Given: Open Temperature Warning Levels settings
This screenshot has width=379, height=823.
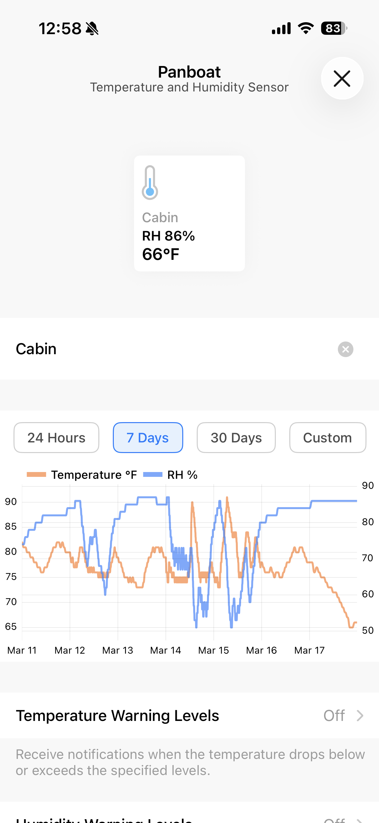Looking at the screenshot, I should tap(118, 715).
